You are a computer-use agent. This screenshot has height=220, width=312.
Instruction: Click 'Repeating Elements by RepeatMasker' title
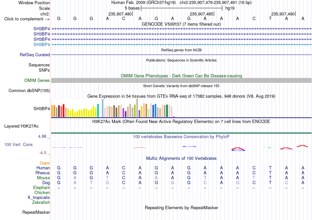[181, 208]
